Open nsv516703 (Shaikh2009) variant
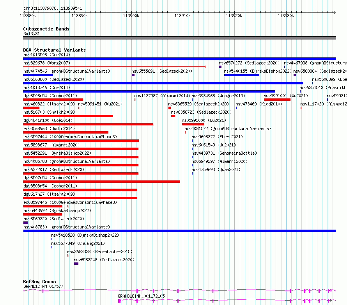The width and height of the screenshot is (347, 305). [x=49, y=112]
